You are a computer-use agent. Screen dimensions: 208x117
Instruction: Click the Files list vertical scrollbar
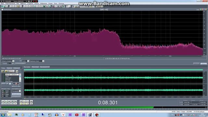tap(20, 78)
